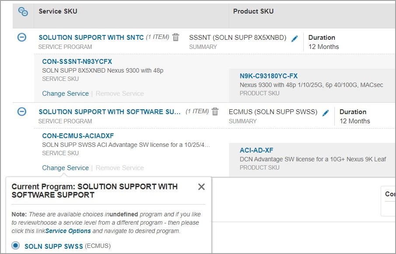Click the Product SKU column header

(253, 11)
